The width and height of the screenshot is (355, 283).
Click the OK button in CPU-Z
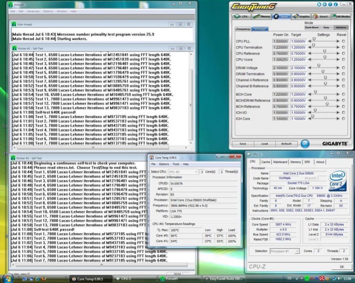pyautogui.click(x=342, y=267)
